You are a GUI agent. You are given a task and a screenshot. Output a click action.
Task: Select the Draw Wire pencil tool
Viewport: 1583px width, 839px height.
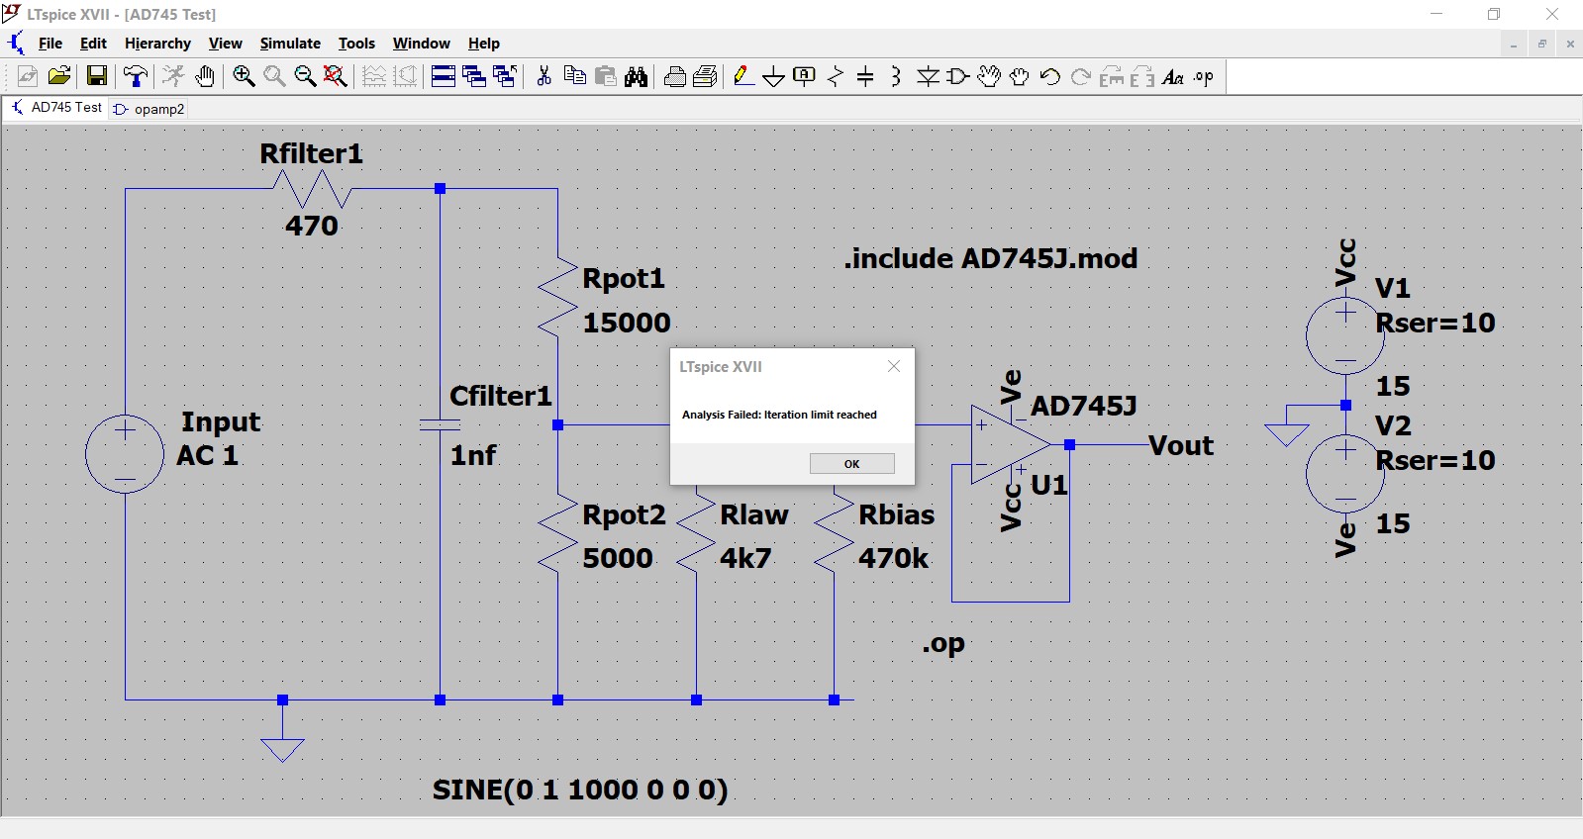coord(744,76)
